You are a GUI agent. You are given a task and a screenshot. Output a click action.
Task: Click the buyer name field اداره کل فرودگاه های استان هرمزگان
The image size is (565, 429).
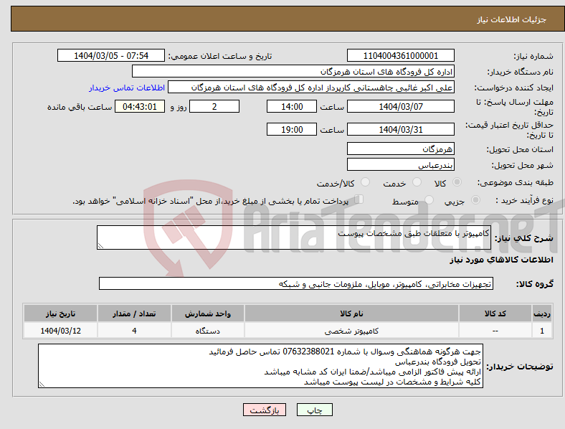pyautogui.click(x=293, y=71)
